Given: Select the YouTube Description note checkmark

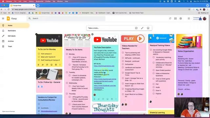Looking at the screenshot, I should [x=93, y=34].
